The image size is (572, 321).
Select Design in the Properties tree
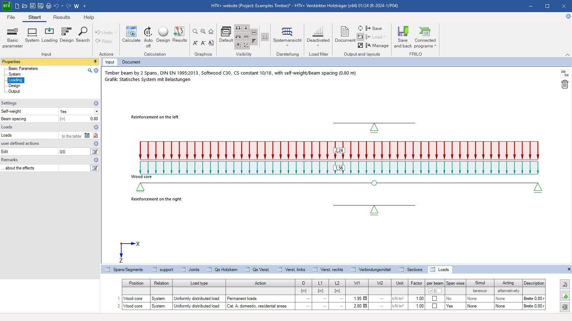[x=14, y=86]
